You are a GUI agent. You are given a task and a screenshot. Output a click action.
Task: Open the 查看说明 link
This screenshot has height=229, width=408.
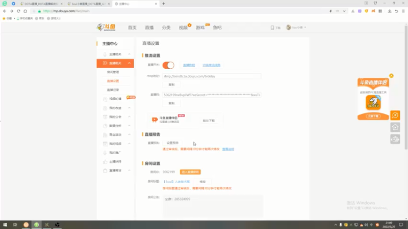point(228,149)
